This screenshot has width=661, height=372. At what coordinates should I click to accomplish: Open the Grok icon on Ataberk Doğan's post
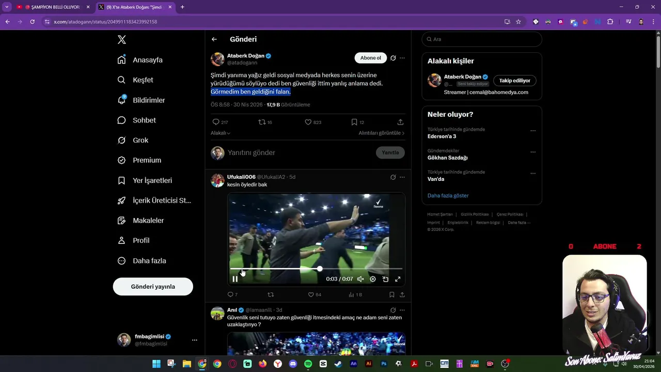[393, 58]
